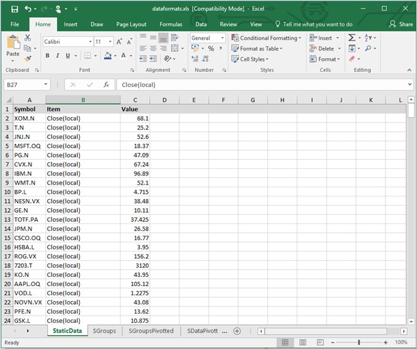
Task: Click the Save icon in title bar
Action: 14,9
